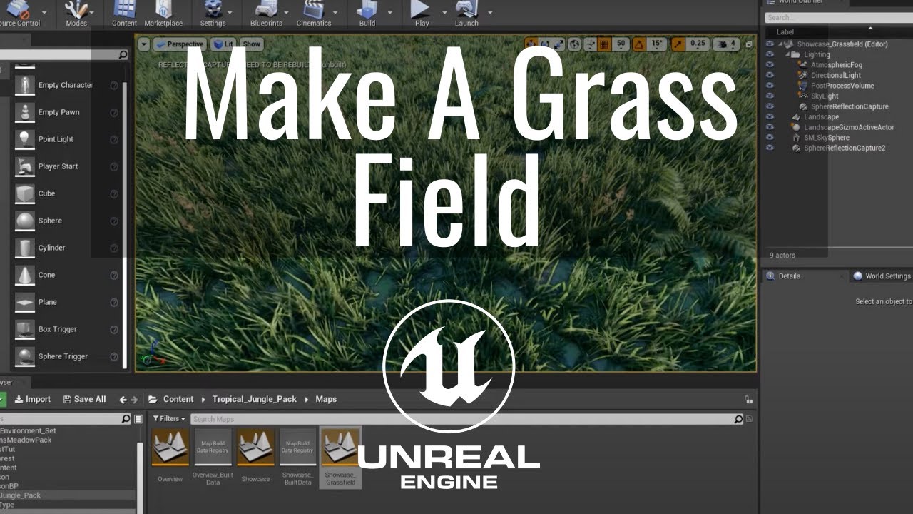Screen dimensions: 913x514
Task: Click the Content folder icon in breadcrumb
Action: click(153, 399)
